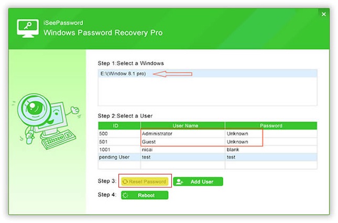
Task: Click the ID 500 cell
Action: coord(119,134)
